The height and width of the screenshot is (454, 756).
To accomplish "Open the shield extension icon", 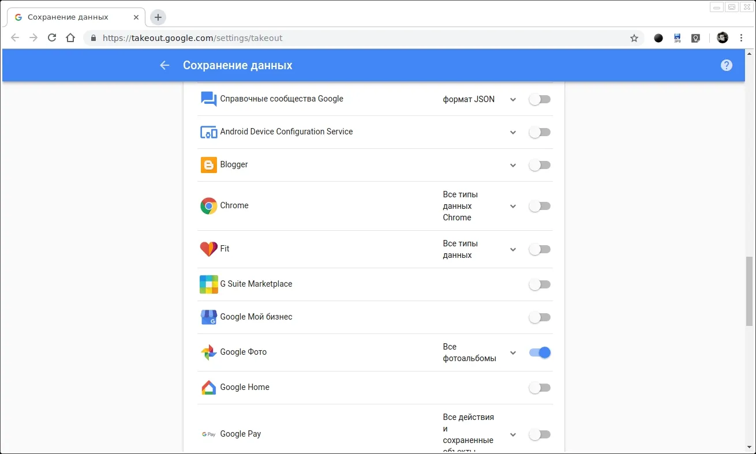I will [x=696, y=38].
